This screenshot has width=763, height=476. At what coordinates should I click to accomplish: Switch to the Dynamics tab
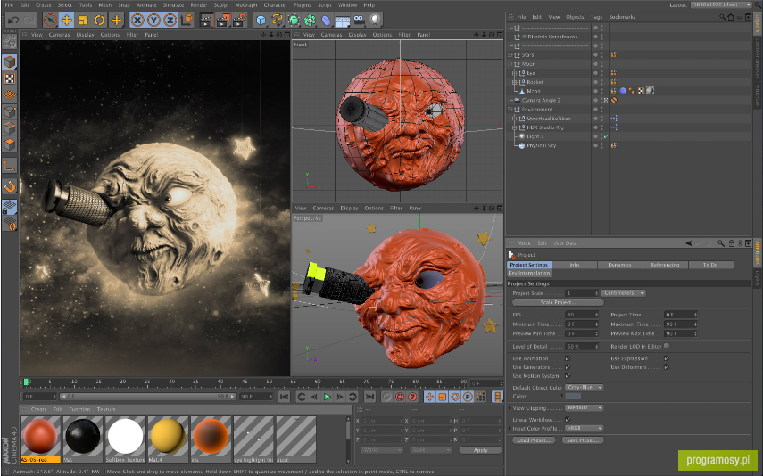pos(619,265)
